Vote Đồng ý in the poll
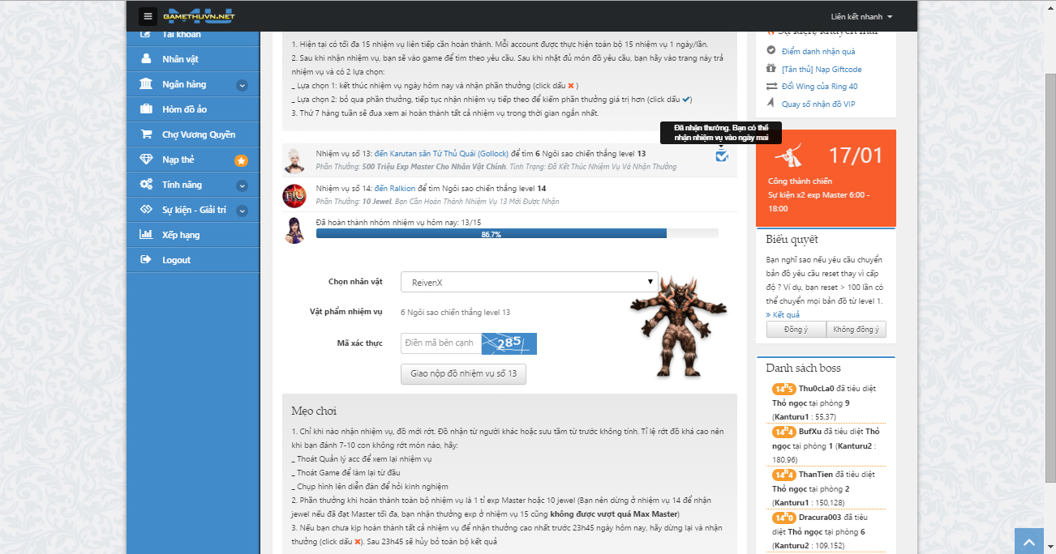Viewport: 1056px width, 554px height. [x=796, y=330]
